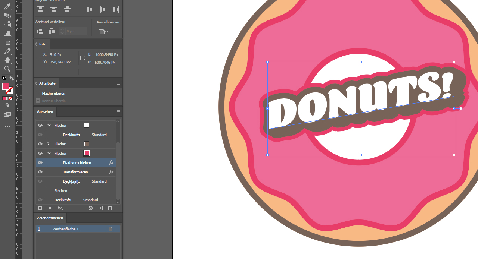This screenshot has width=478, height=259.
Task: Distribute vertical spacing under Abstand verteilen
Action: click(40, 31)
